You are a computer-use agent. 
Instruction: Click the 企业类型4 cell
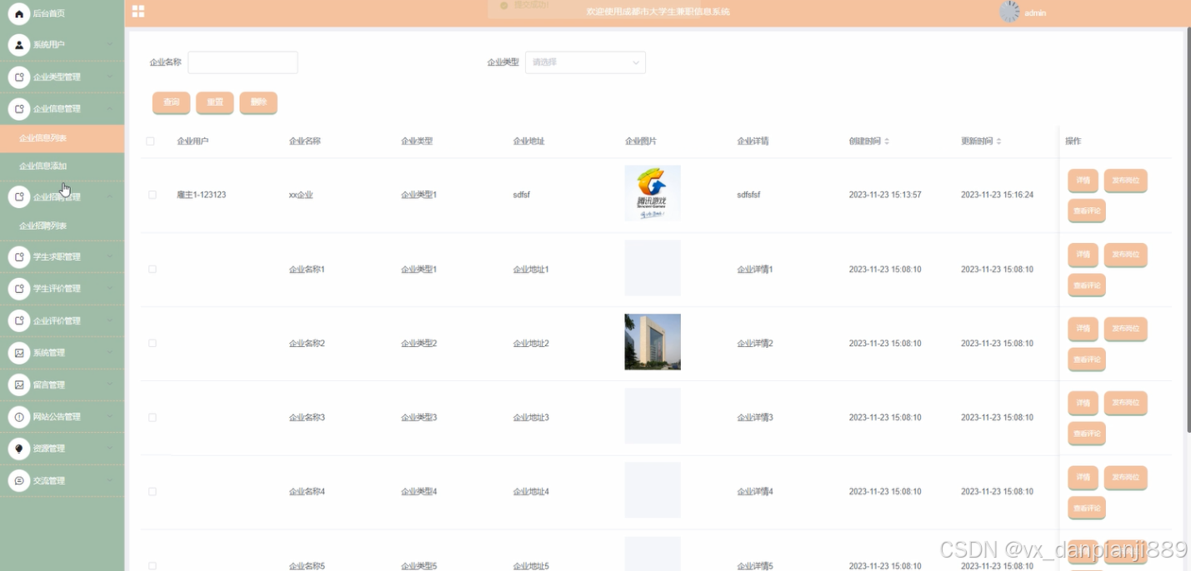419,492
